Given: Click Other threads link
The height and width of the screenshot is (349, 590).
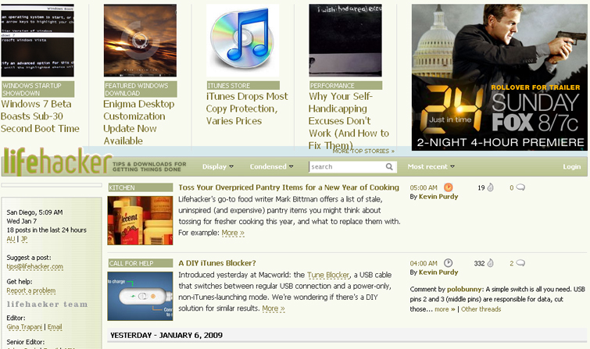Looking at the screenshot, I should pyautogui.click(x=481, y=309).
